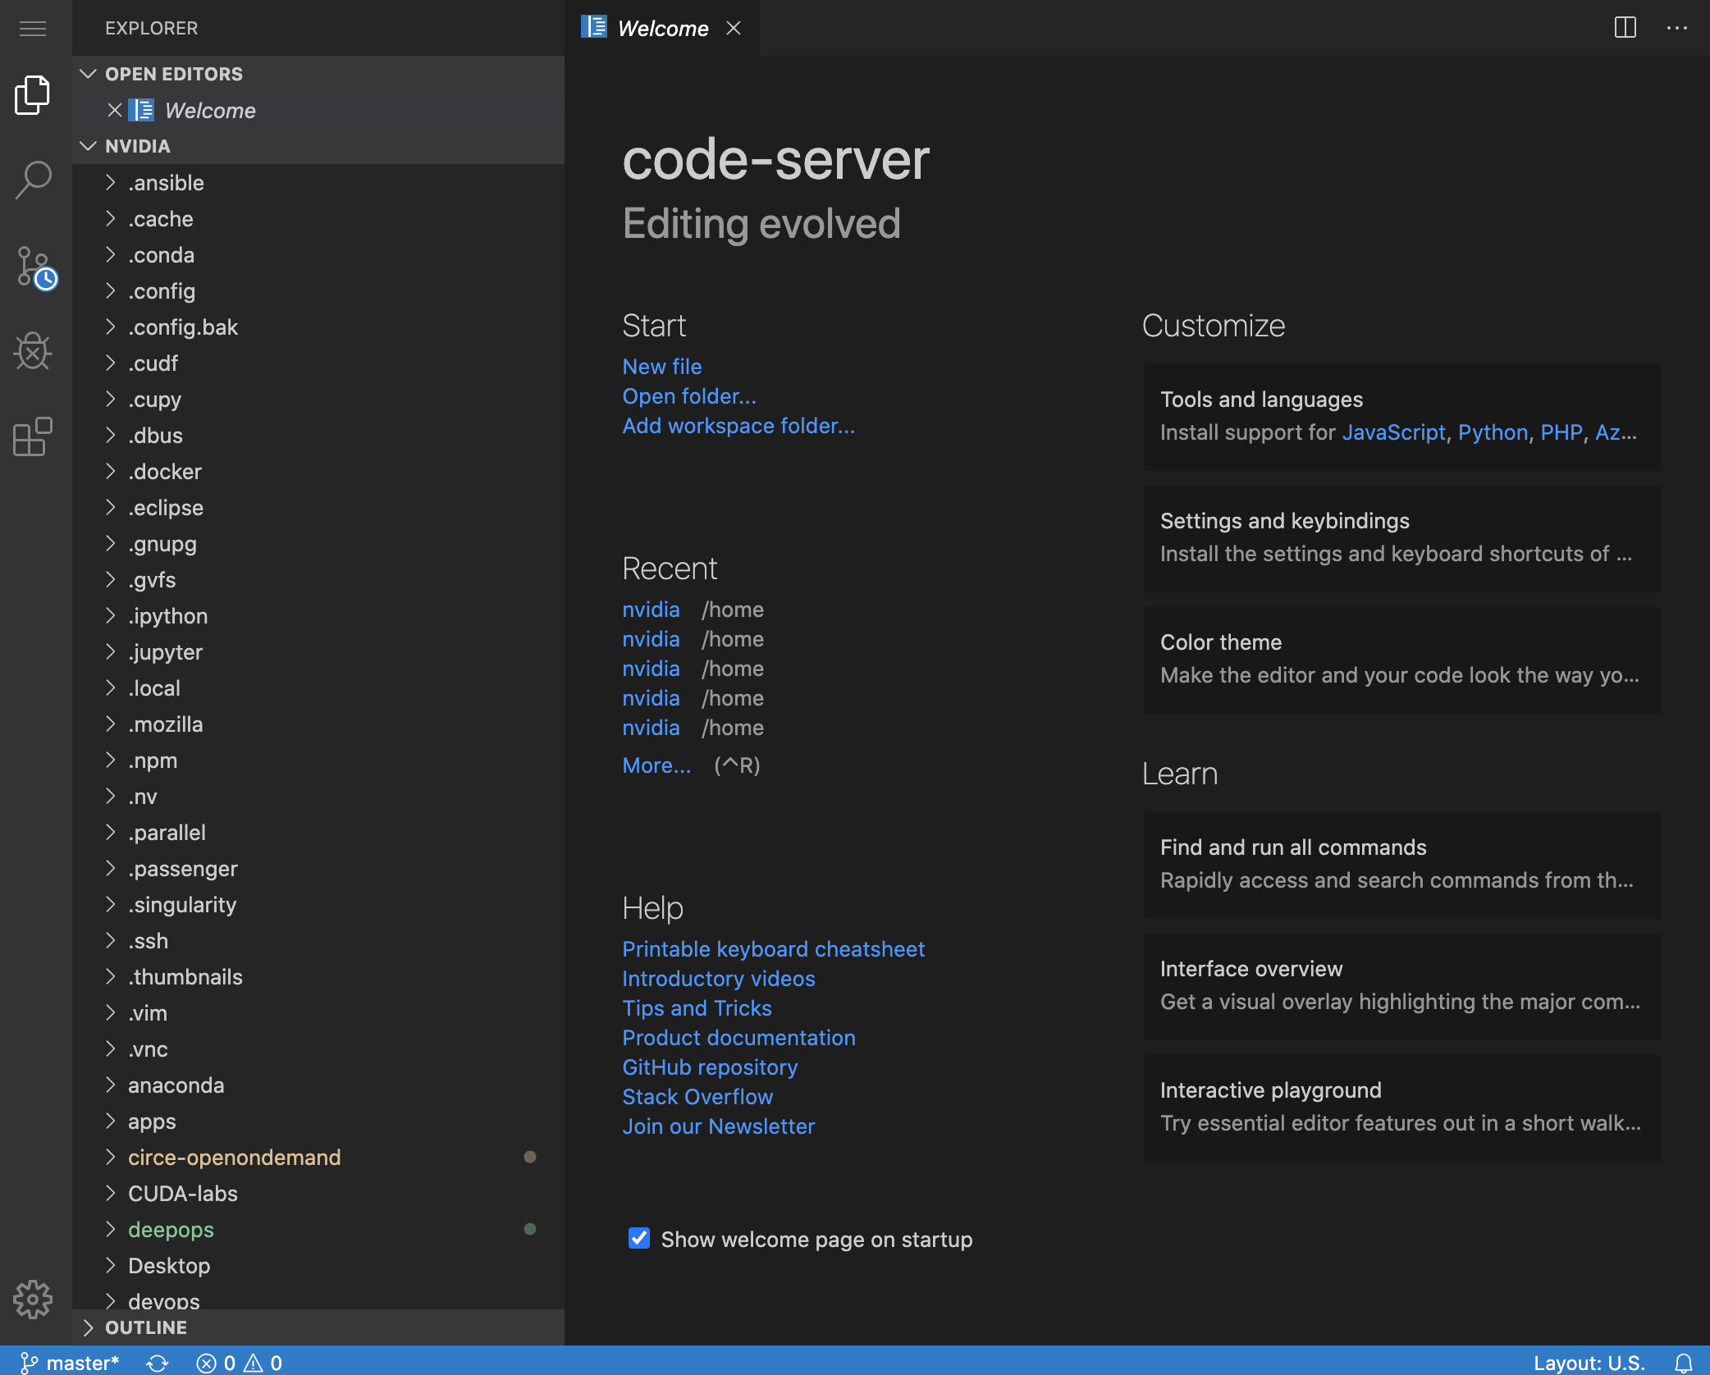
Task: Click Add workspace folder... link
Action: tap(738, 426)
